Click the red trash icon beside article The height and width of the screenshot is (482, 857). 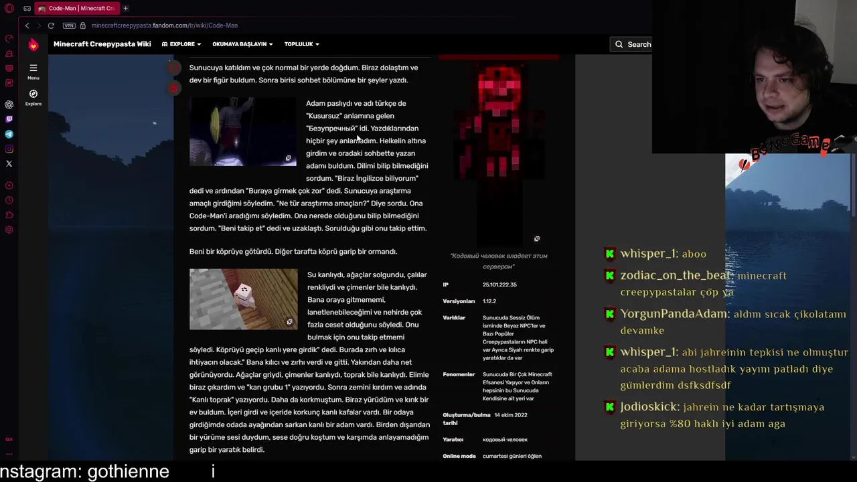[x=173, y=88]
